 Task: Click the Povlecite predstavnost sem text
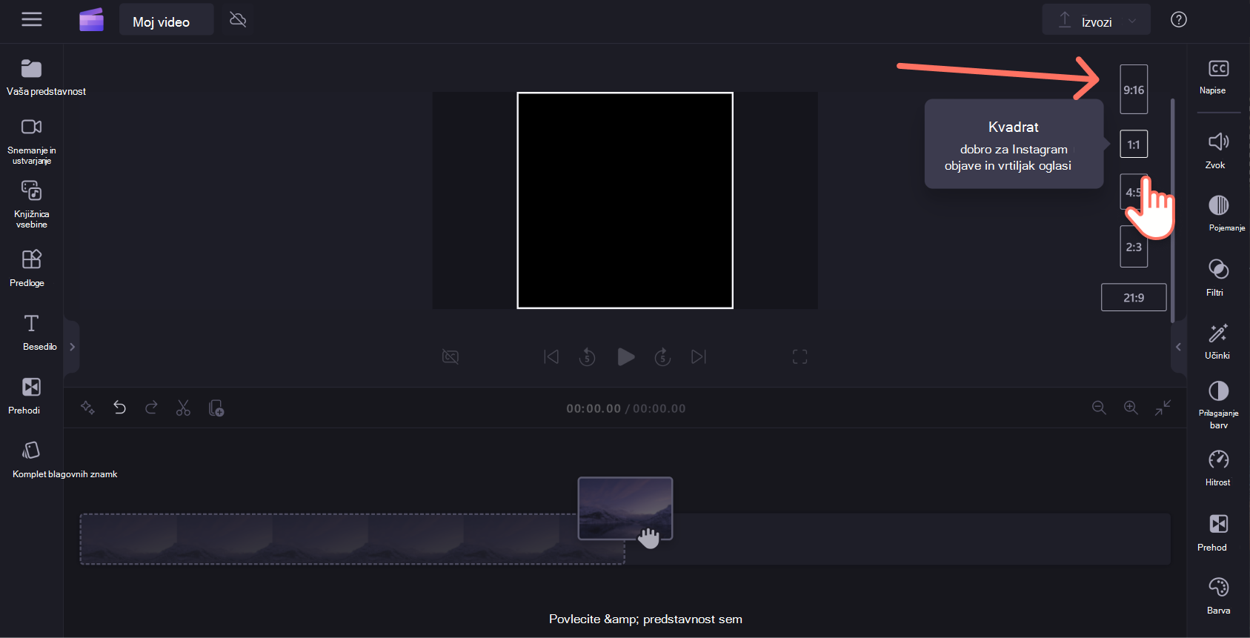point(645,619)
